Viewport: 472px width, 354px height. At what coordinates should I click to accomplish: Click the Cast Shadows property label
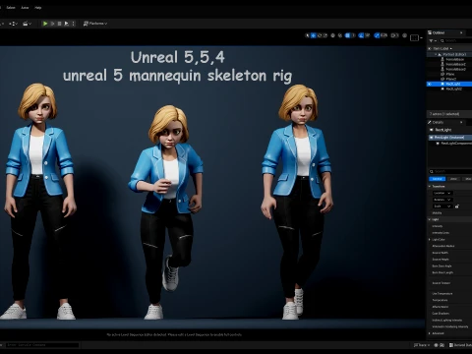tap(441, 314)
